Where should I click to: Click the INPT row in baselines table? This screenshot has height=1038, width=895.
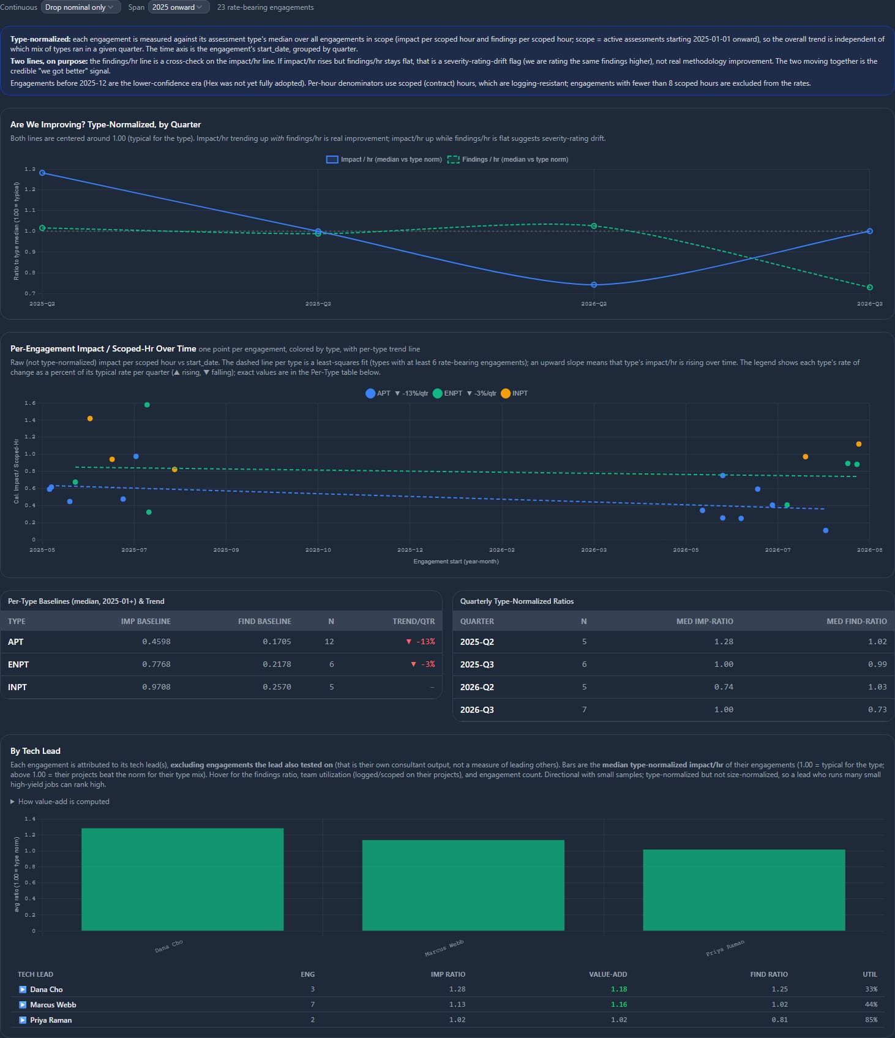(221, 687)
